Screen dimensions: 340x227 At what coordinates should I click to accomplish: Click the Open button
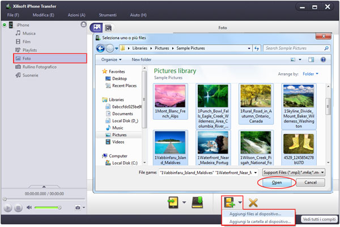tap(277, 183)
